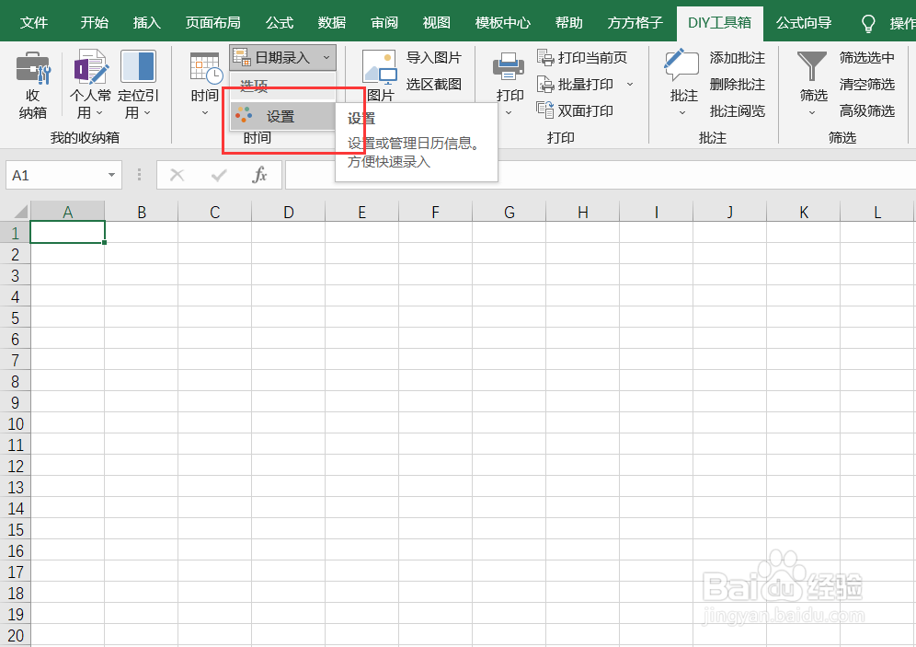The width and height of the screenshot is (916, 647).
Task: Click 导入图片 button
Action: (x=433, y=58)
